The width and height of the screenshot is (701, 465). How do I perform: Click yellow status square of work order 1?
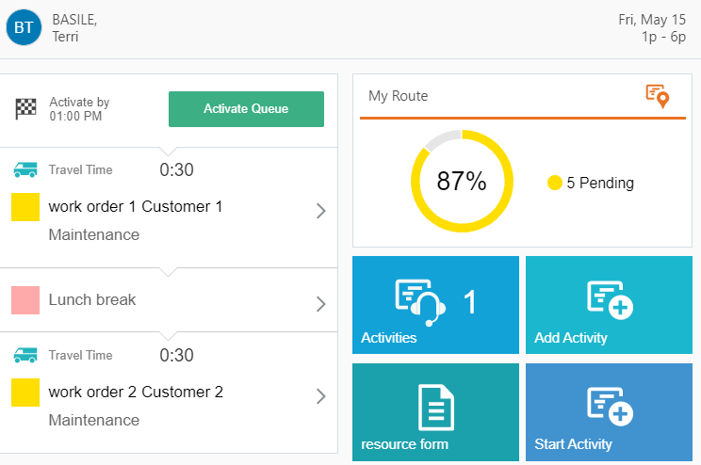(25, 207)
